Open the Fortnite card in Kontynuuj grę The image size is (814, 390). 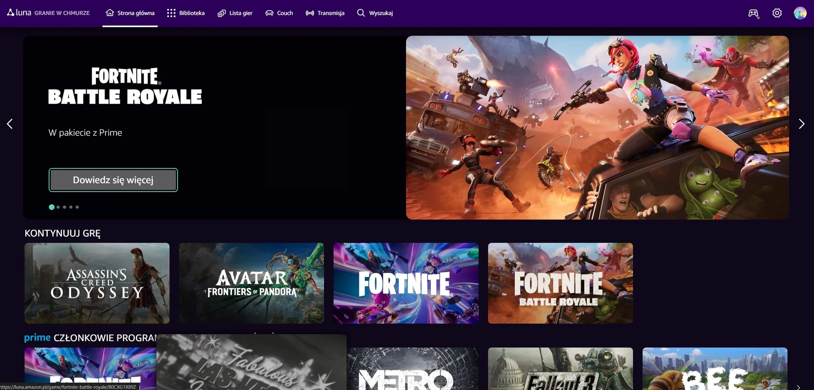pos(406,283)
